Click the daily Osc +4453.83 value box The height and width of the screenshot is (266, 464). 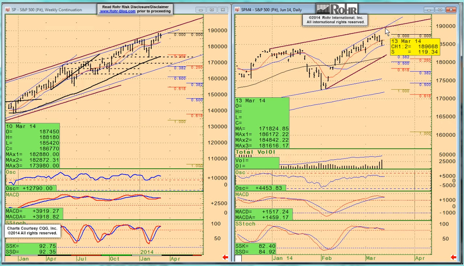coord(260,188)
